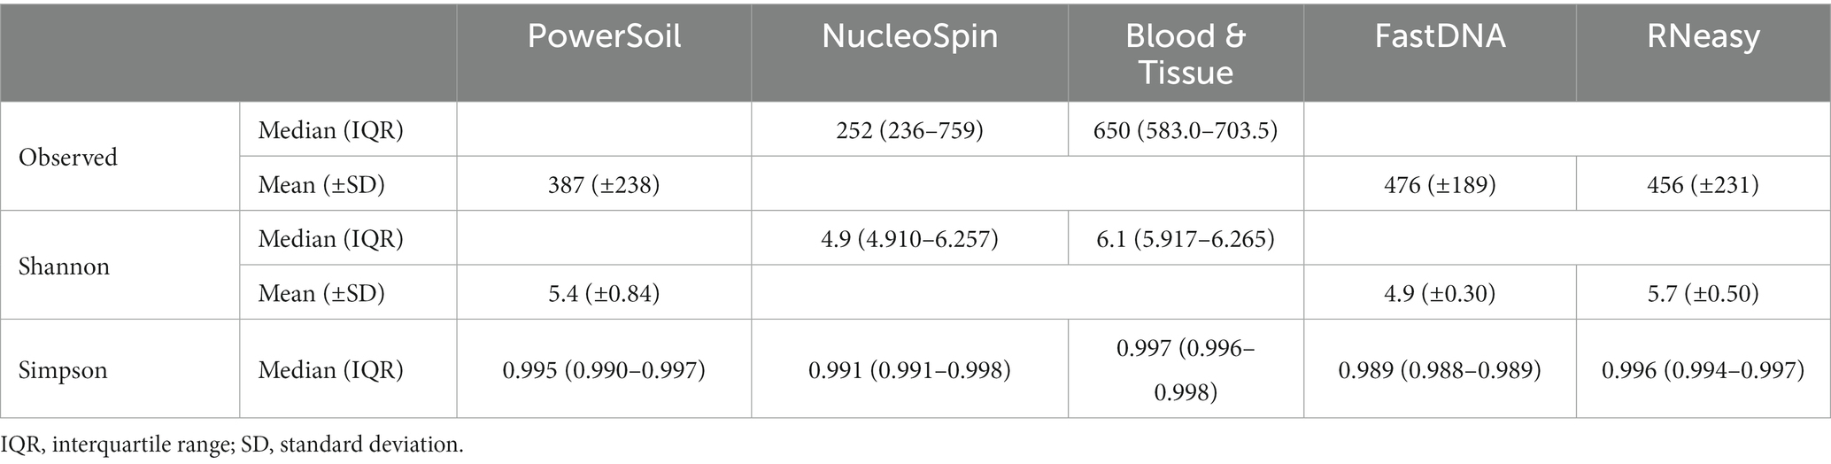Screen dimensions: 1831x464
Task: Click the PowerSoil mean value 387 (±238)
Action: point(604,184)
